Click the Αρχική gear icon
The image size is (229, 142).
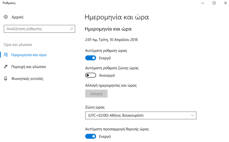click(5, 17)
